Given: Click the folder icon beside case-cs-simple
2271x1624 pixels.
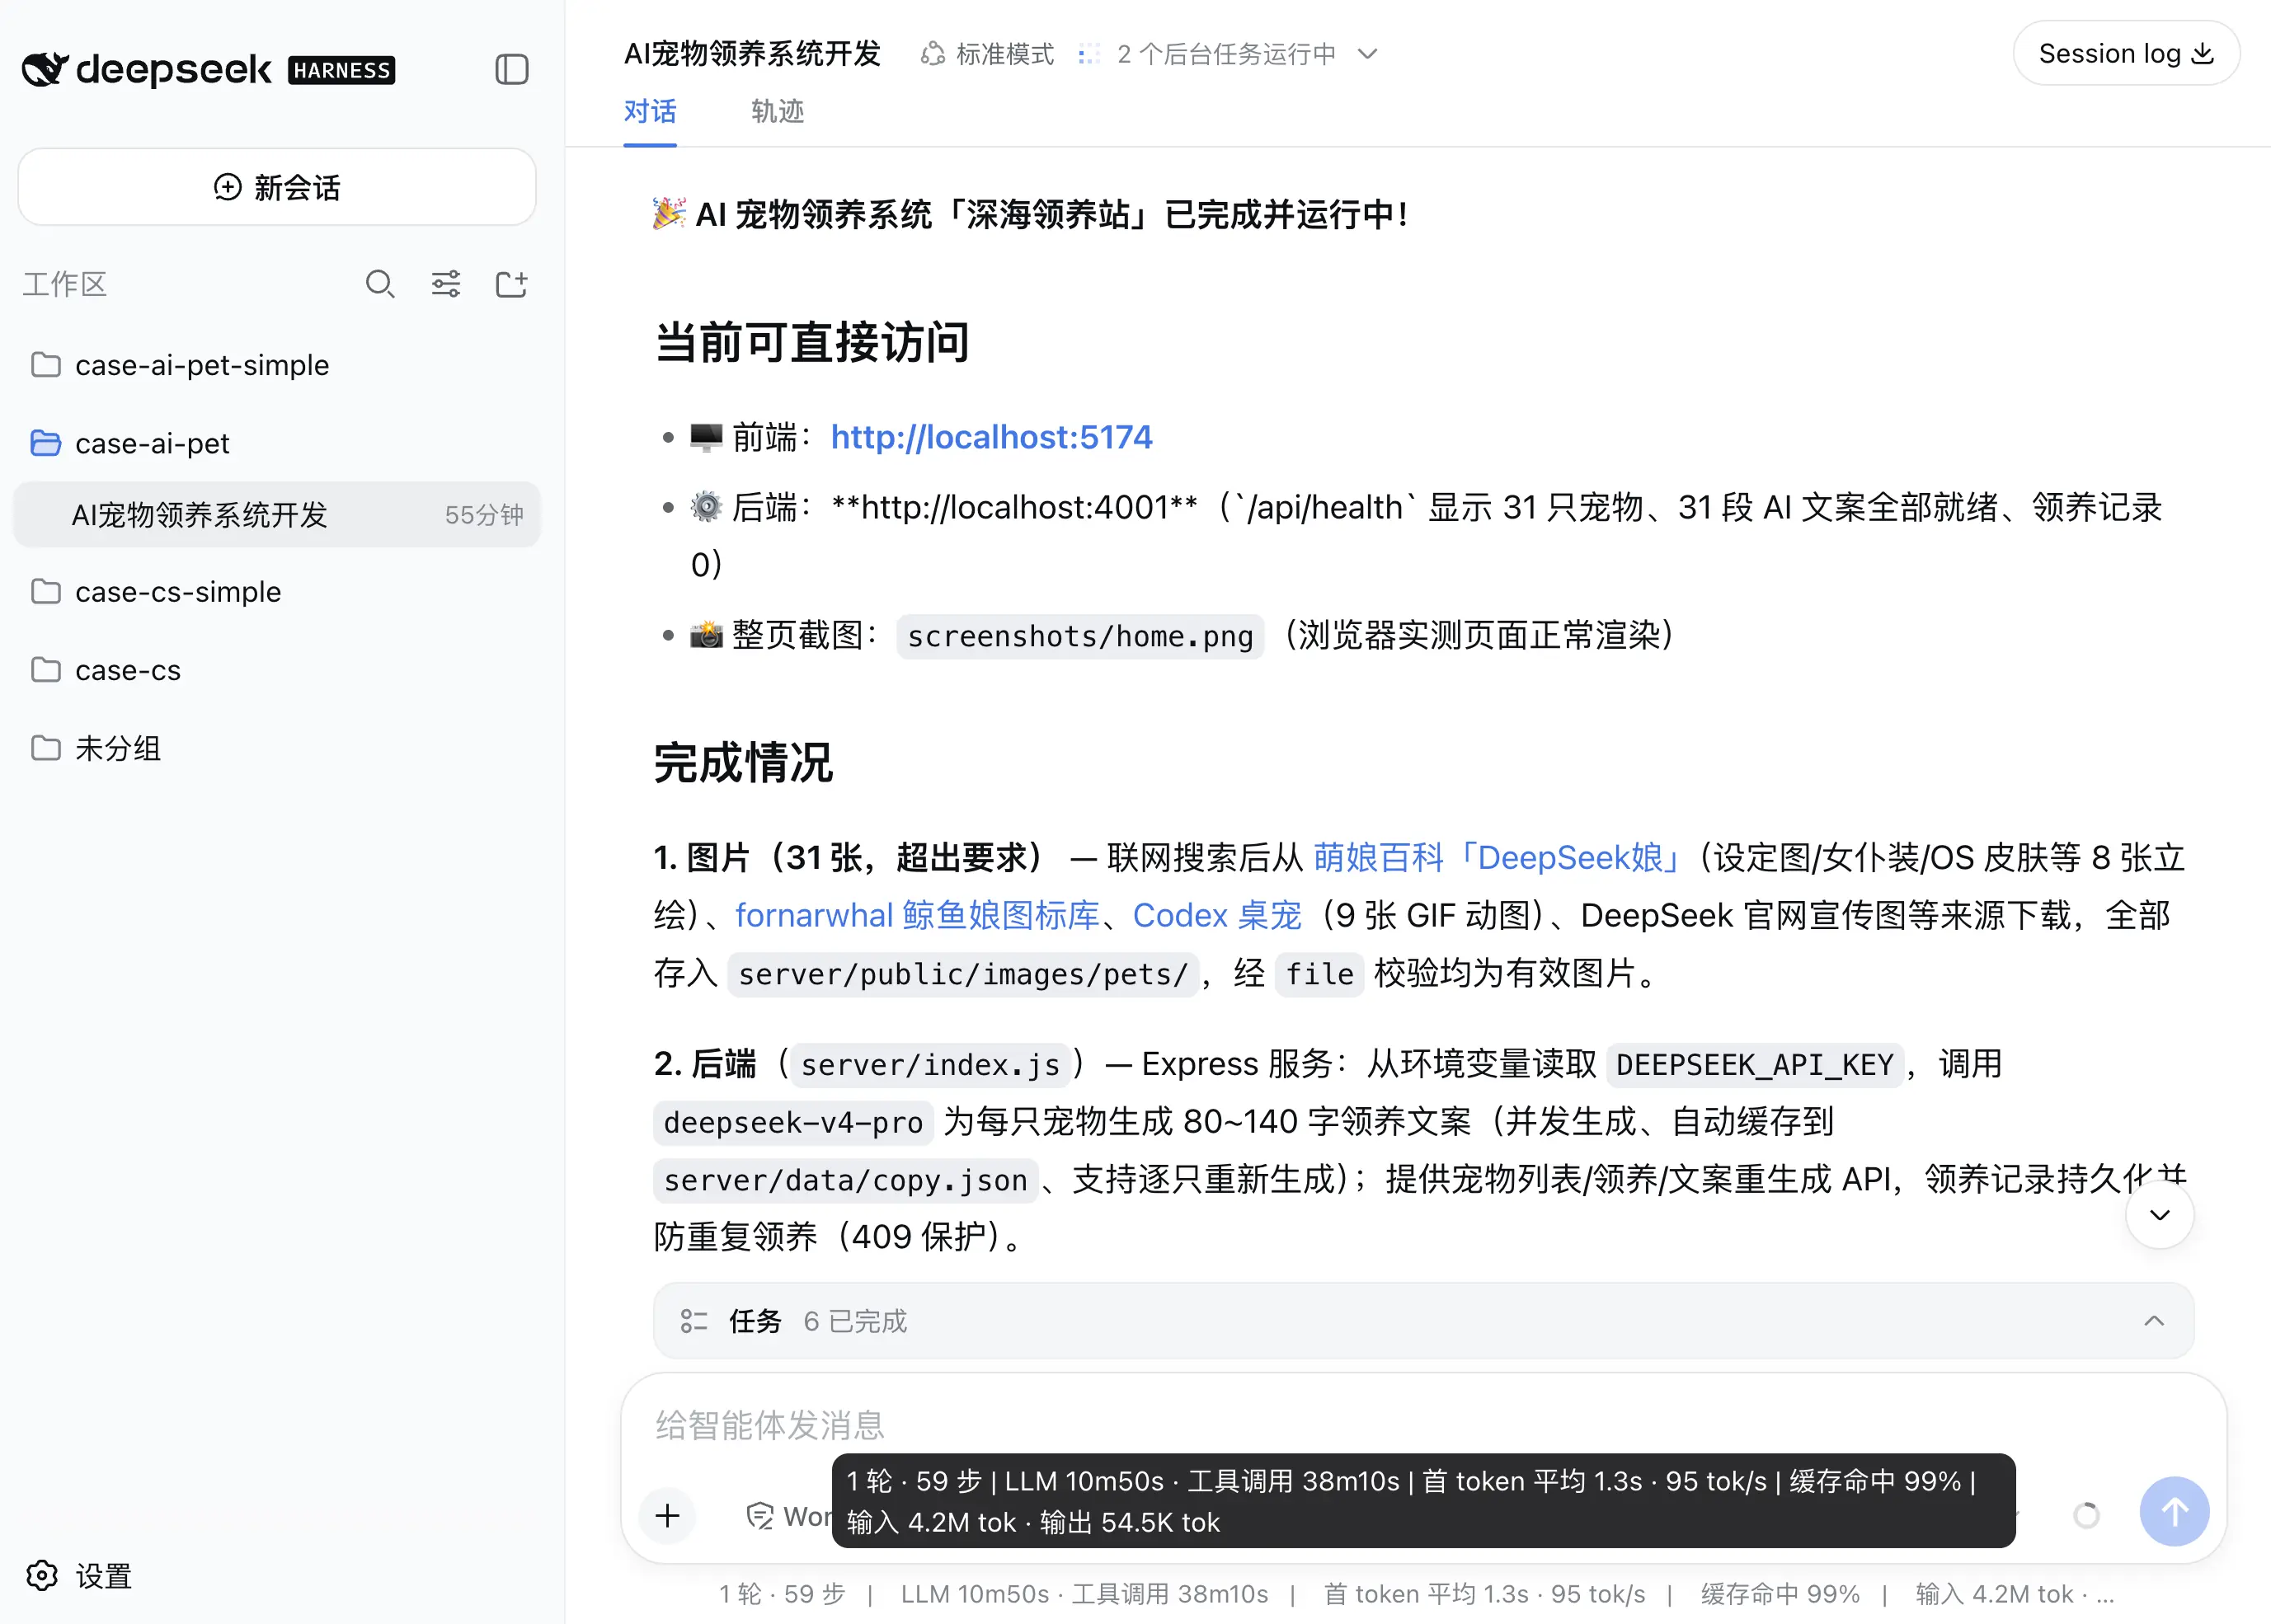Looking at the screenshot, I should point(46,591).
